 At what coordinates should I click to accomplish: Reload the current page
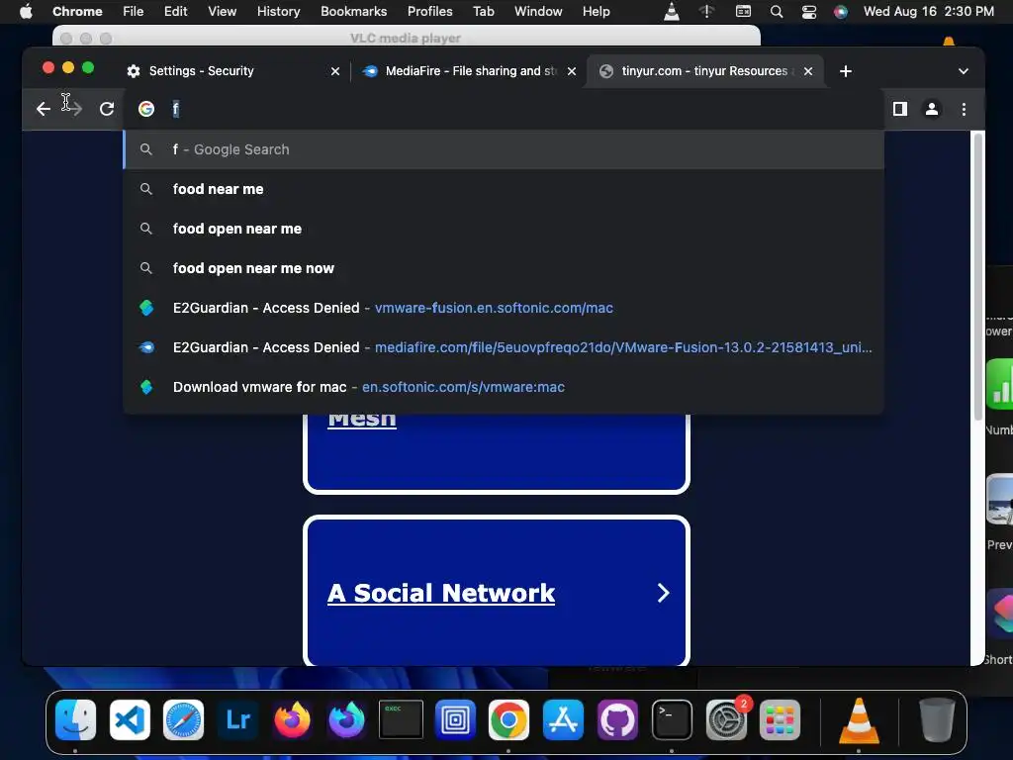pos(107,109)
